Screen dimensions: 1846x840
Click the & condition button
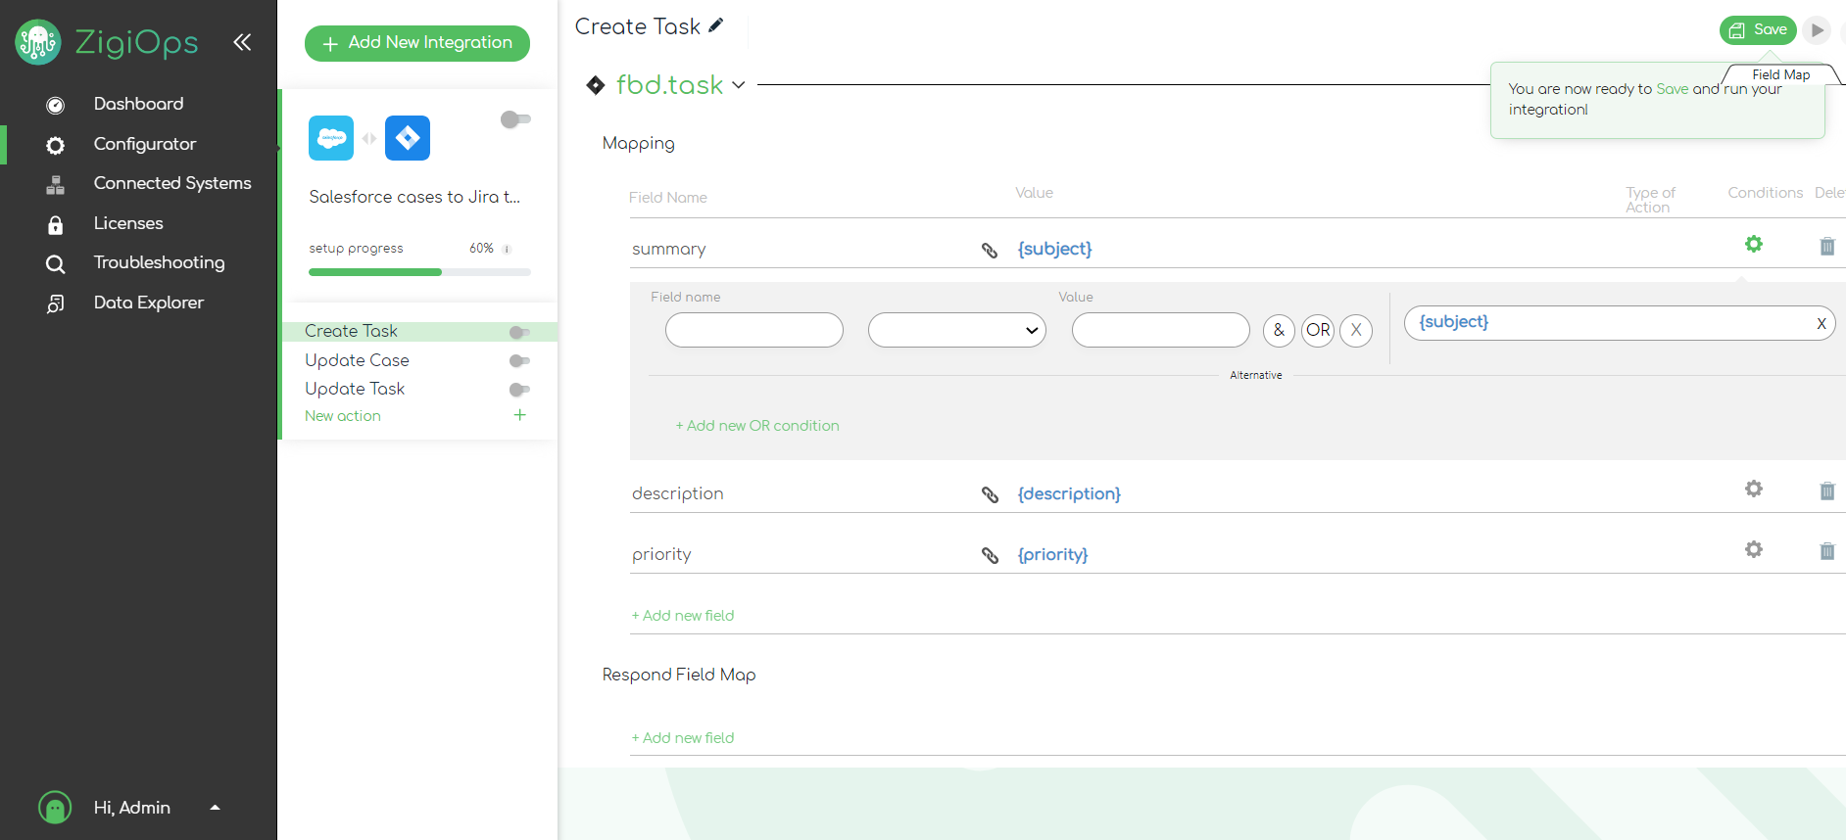click(x=1279, y=330)
